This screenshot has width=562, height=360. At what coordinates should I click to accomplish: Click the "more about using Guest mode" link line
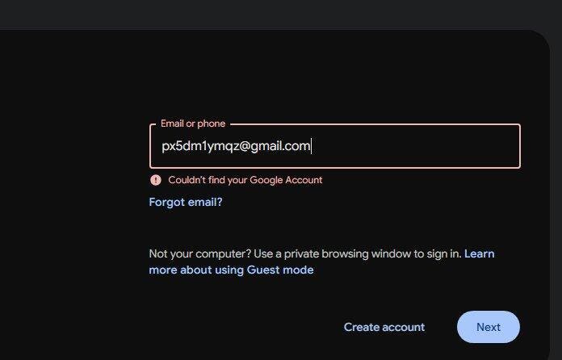(231, 270)
